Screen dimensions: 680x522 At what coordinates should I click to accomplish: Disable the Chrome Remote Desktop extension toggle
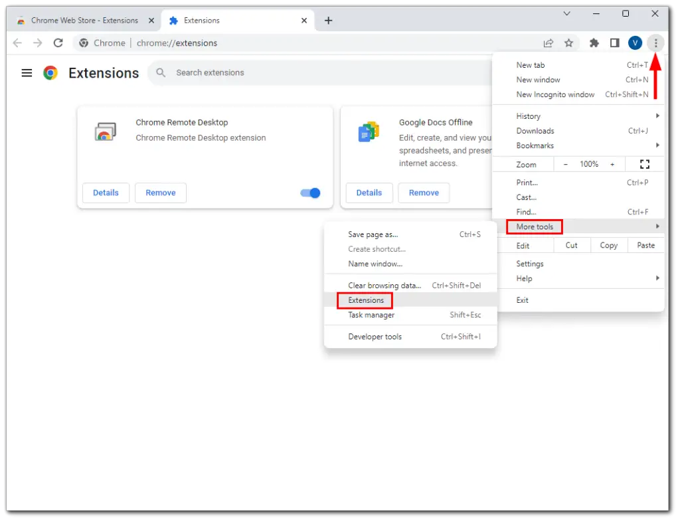click(309, 193)
